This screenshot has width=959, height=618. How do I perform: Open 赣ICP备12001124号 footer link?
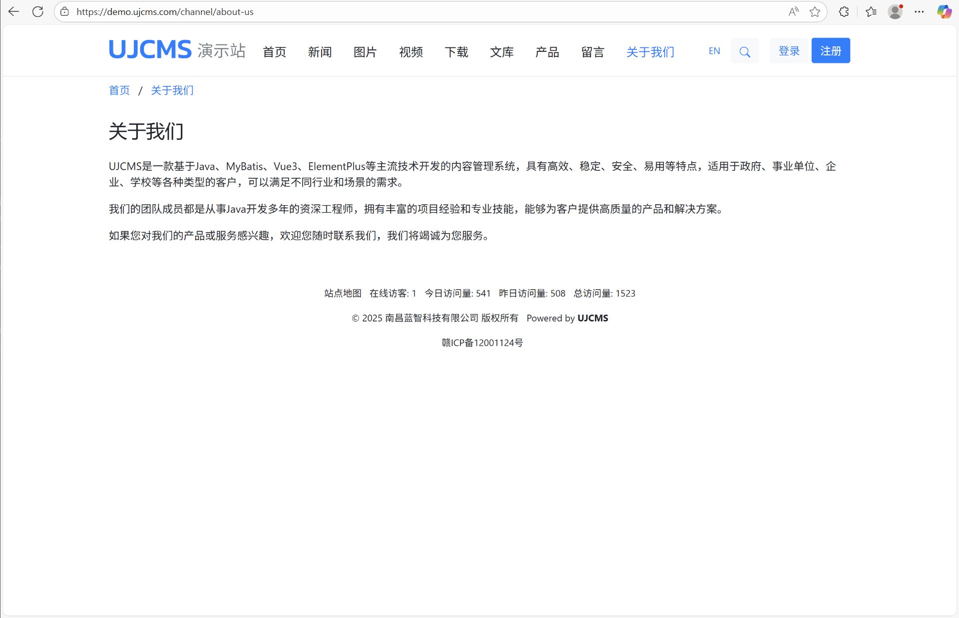pyautogui.click(x=482, y=342)
